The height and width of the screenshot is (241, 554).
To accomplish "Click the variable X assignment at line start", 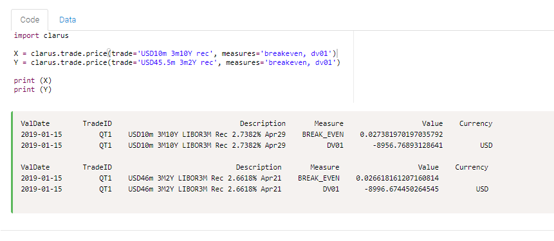I will (16, 54).
